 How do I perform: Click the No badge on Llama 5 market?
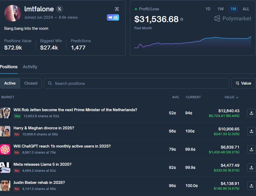pos(17,171)
